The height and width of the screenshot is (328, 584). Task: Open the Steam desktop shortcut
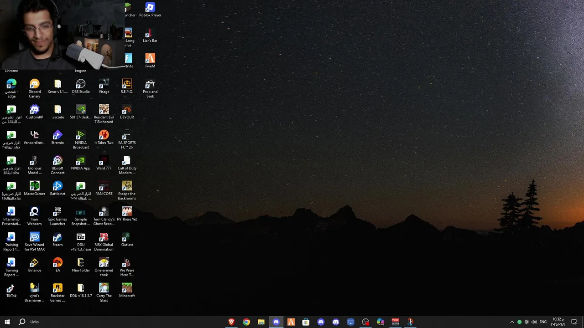[x=57, y=239]
